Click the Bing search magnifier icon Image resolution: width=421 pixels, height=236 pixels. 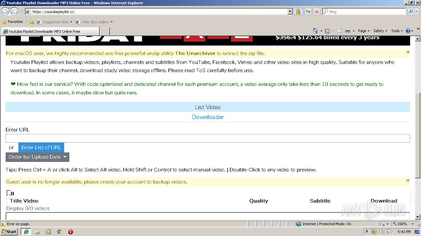tap(411, 11)
